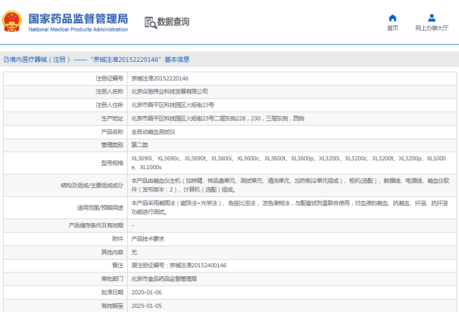Click approving department 北京市食品药品监督管理局
459x312 pixels.
[x=164, y=279]
